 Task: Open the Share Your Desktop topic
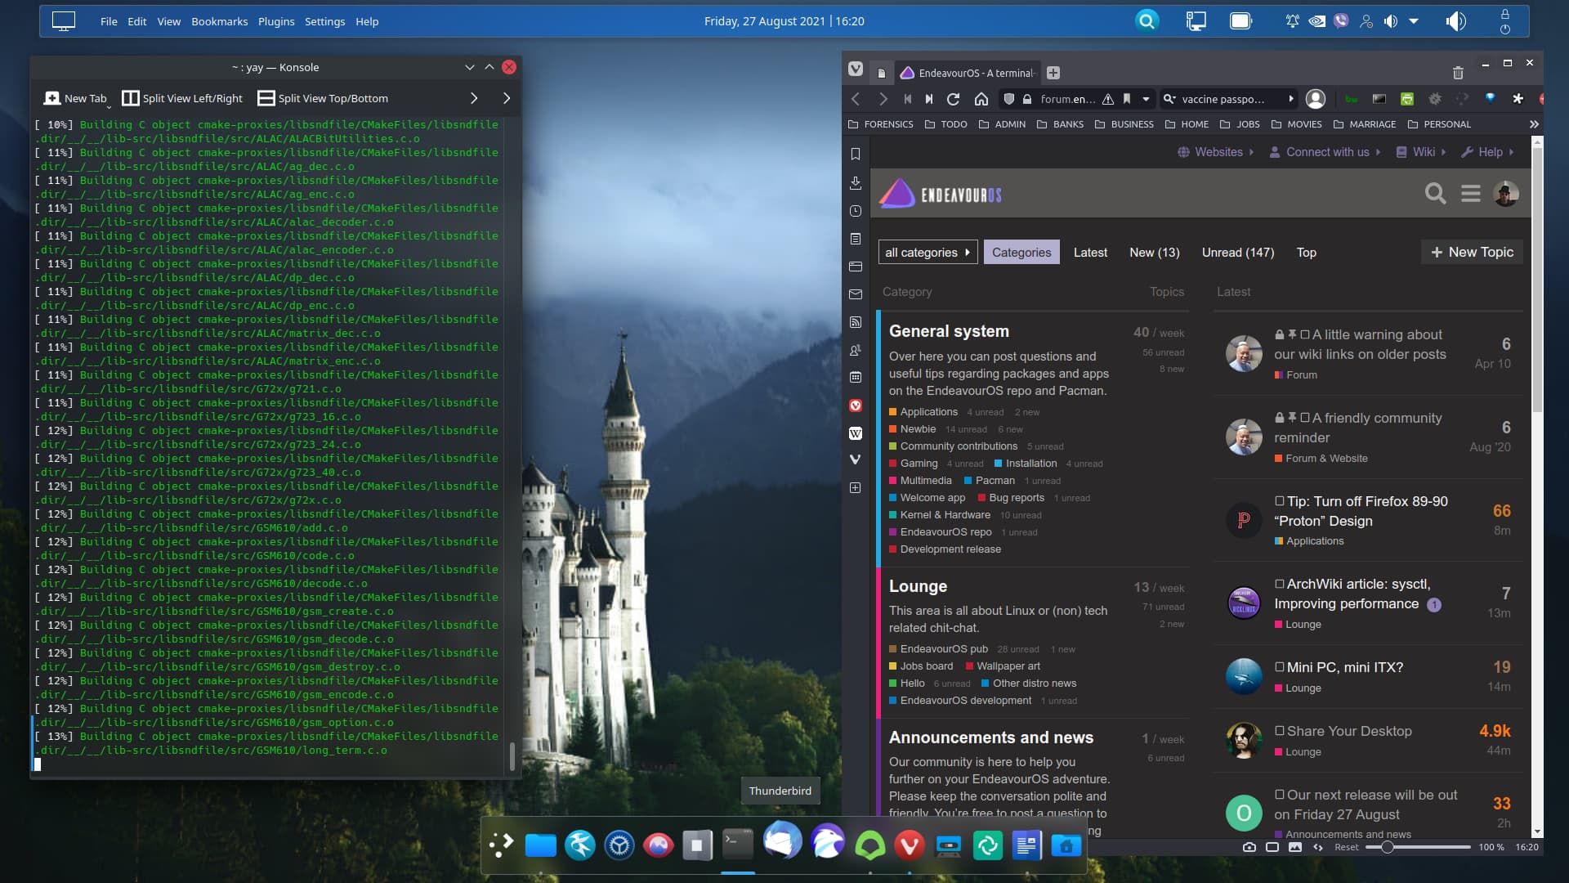[x=1348, y=731]
